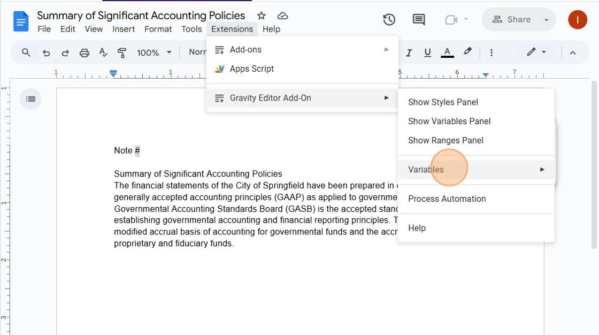Image resolution: width=599 pixels, height=335 pixels.
Task: Apply italic formatting
Action: (x=409, y=53)
